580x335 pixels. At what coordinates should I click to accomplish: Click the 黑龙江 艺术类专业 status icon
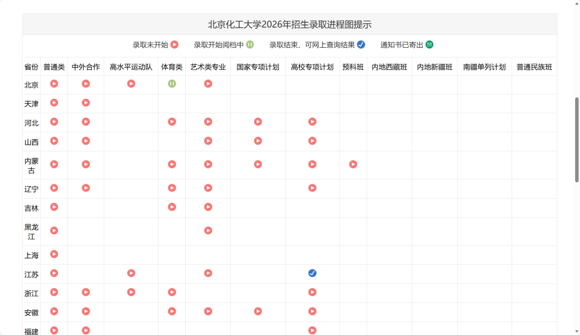coord(208,230)
